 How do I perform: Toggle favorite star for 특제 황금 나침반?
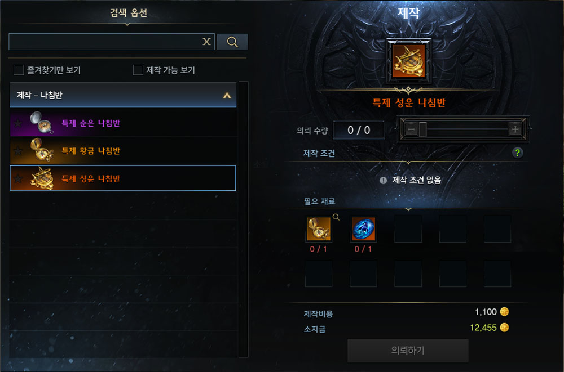point(17,151)
